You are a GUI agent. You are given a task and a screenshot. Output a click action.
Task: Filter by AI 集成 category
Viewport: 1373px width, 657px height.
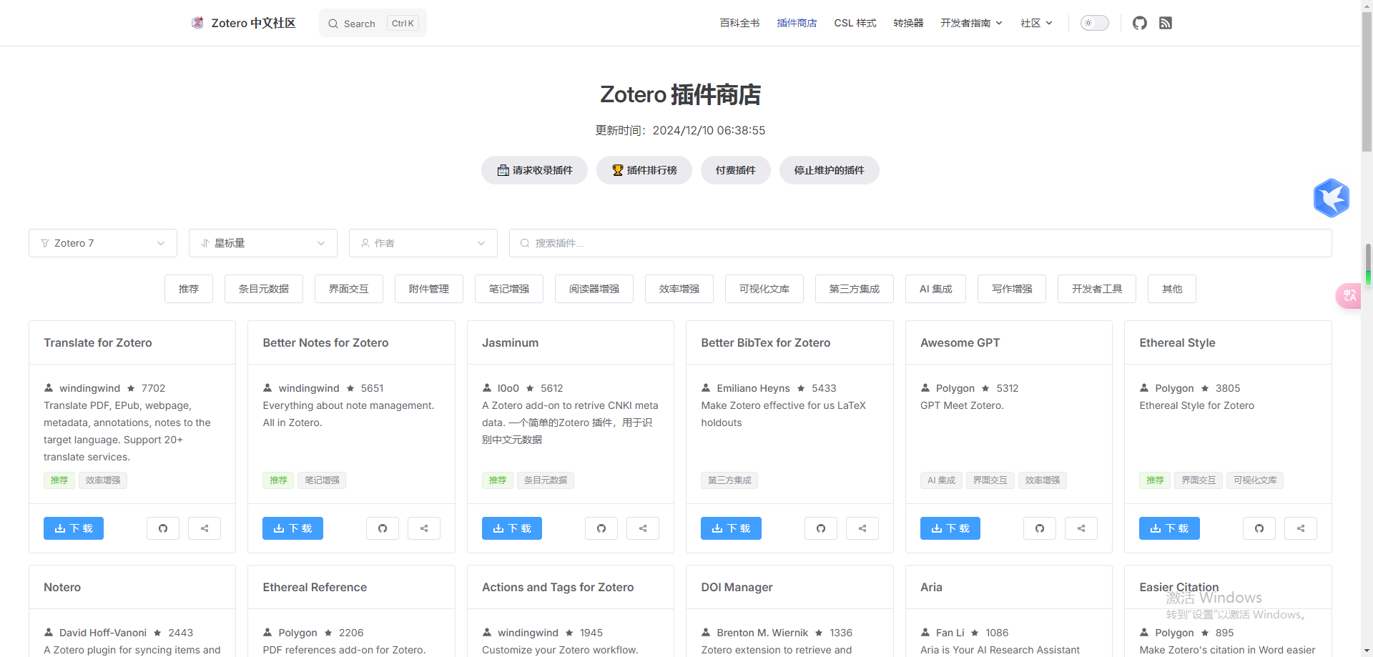pos(935,289)
